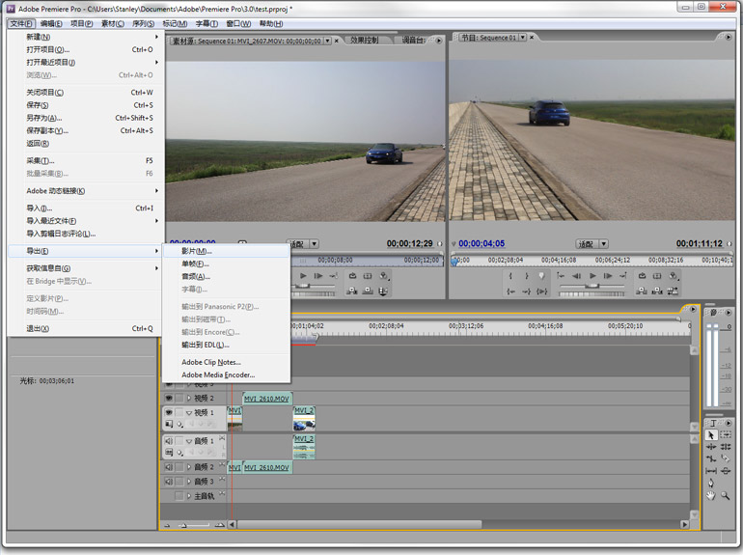743x555 pixels.
Task: Select the Razor tool
Action: click(x=725, y=458)
